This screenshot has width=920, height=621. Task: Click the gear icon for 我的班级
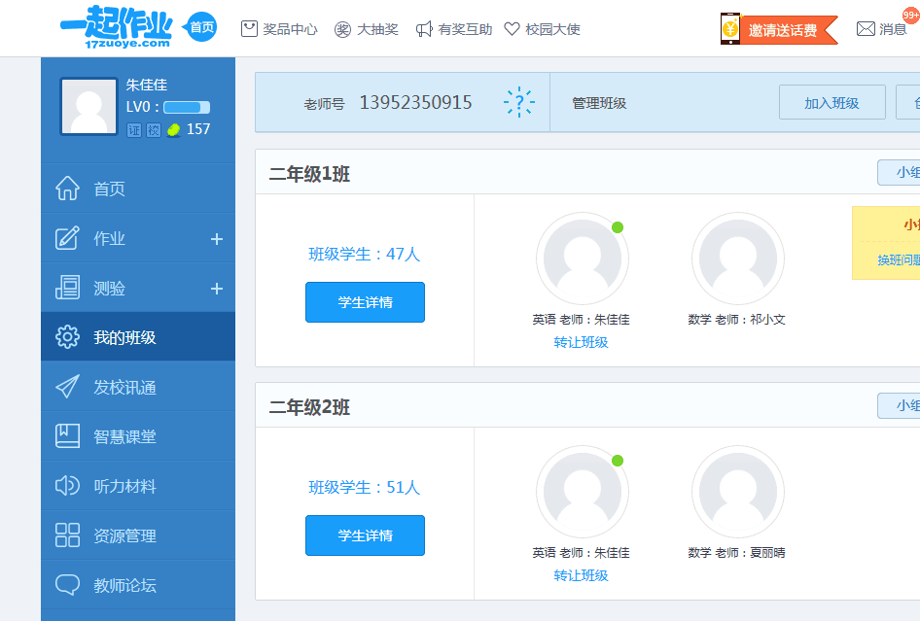[67, 336]
